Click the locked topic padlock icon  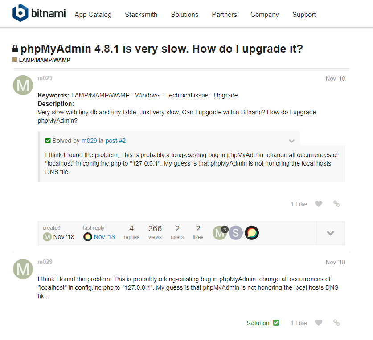click(15, 49)
